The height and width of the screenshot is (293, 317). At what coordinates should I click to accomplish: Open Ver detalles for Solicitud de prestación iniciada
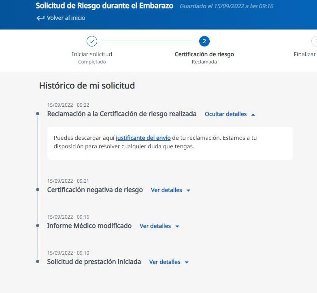pos(165,262)
